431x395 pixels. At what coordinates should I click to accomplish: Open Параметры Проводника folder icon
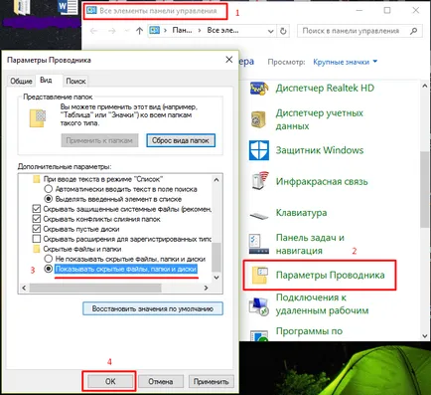[x=260, y=276]
